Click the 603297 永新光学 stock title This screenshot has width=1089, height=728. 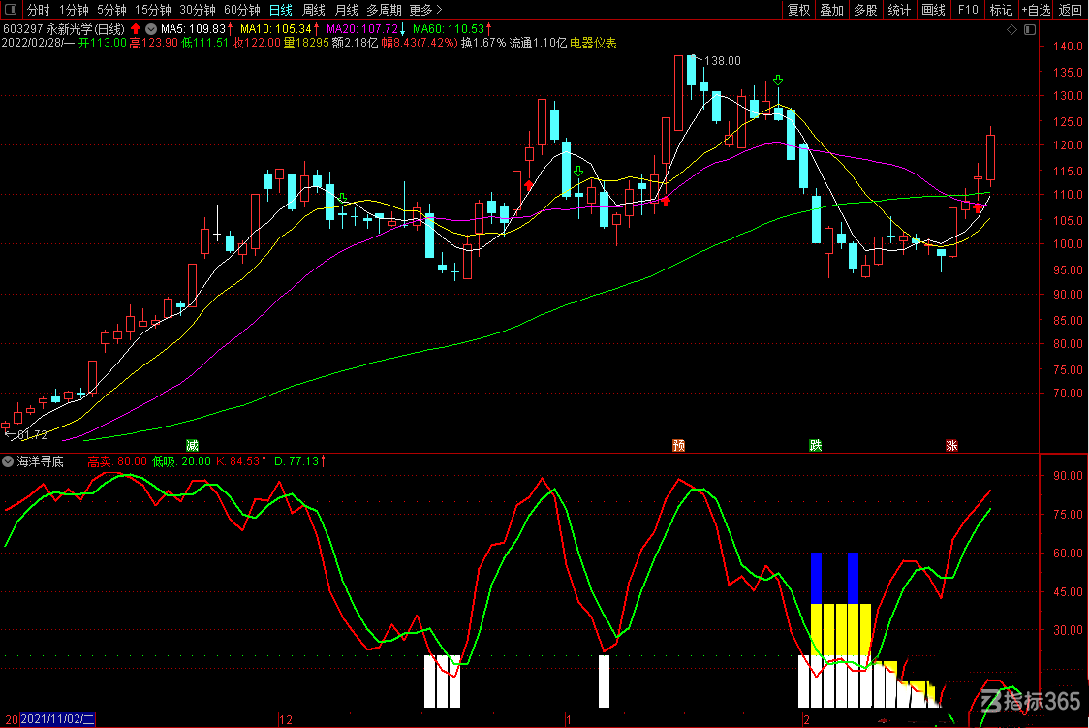point(64,29)
